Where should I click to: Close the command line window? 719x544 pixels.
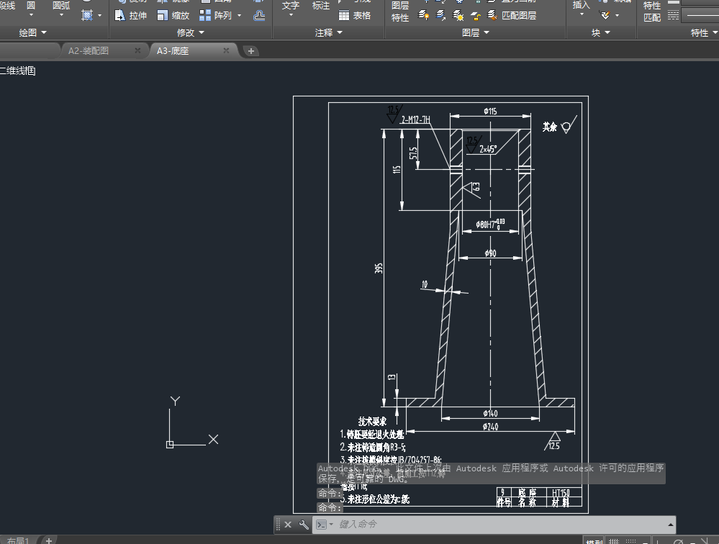pos(287,525)
